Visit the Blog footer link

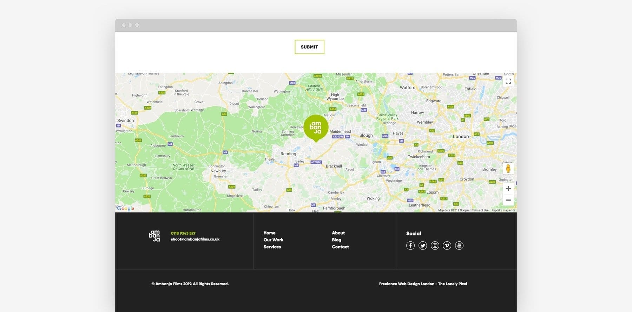[x=336, y=240]
